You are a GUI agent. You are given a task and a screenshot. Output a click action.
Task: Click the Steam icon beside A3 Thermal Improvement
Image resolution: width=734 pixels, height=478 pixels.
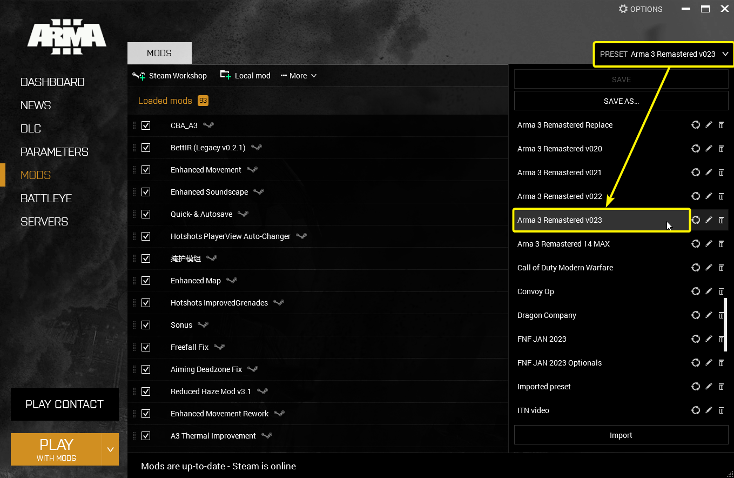tap(267, 436)
